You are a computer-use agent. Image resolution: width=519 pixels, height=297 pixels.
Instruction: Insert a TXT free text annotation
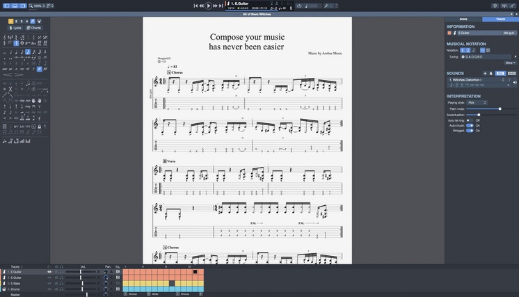pos(28,127)
